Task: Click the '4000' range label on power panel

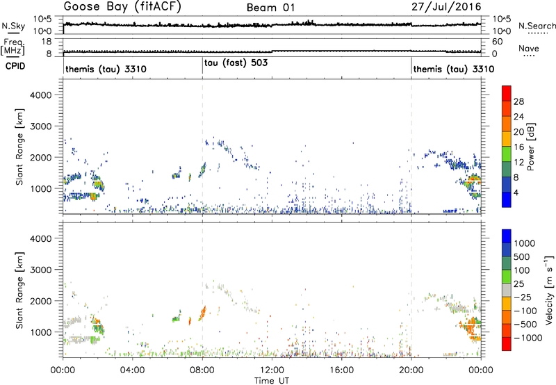Action: (x=41, y=95)
